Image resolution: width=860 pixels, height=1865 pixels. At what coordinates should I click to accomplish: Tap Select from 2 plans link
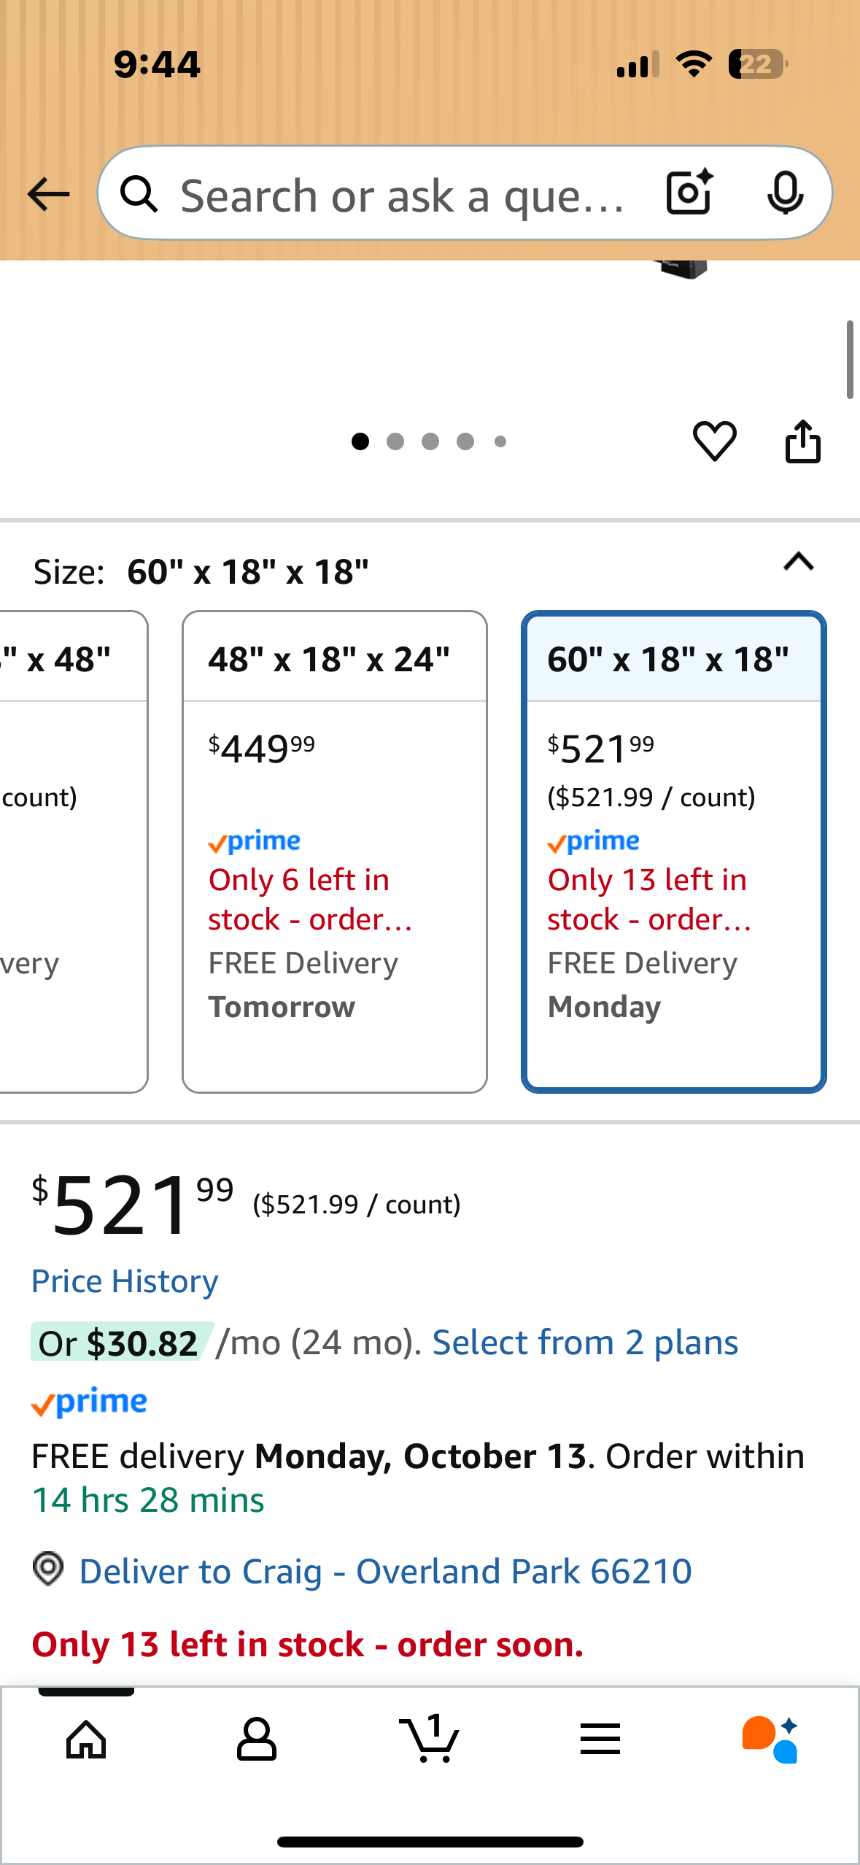point(585,1343)
